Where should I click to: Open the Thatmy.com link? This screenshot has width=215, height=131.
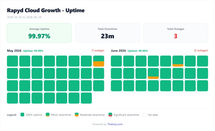[115, 124]
